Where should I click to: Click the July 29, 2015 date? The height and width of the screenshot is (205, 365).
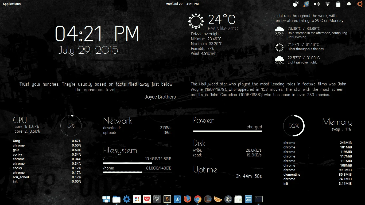coord(88,50)
